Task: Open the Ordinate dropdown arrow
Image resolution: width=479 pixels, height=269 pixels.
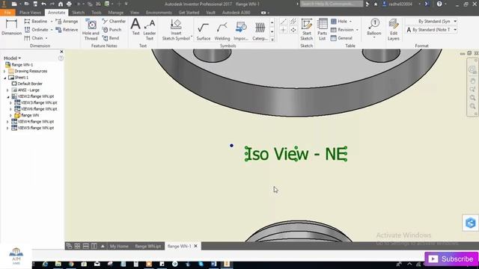Action: (x=52, y=30)
